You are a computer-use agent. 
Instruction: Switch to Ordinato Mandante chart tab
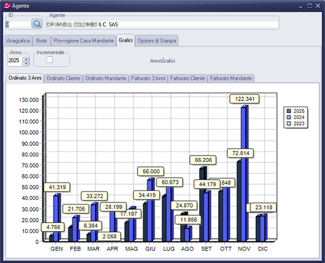pos(105,78)
